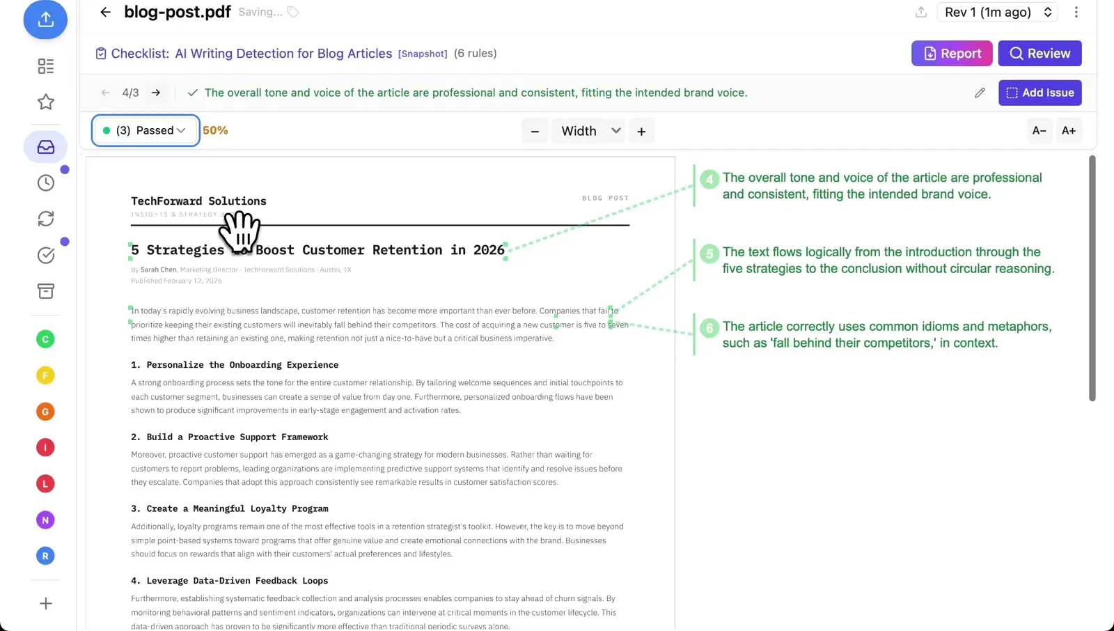Open the AI Writing Detection checklist
This screenshot has height=631, width=1114.
tap(283, 53)
